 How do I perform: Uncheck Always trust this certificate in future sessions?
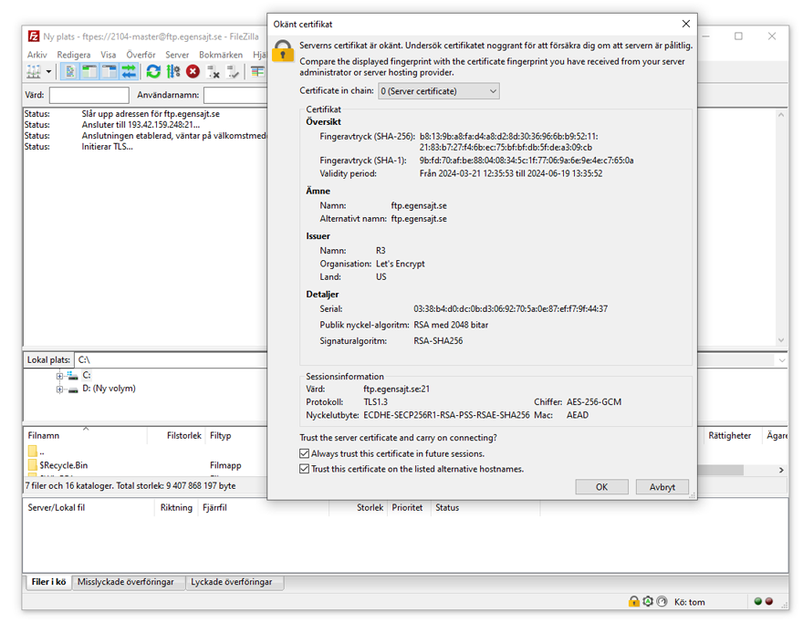[x=305, y=453]
